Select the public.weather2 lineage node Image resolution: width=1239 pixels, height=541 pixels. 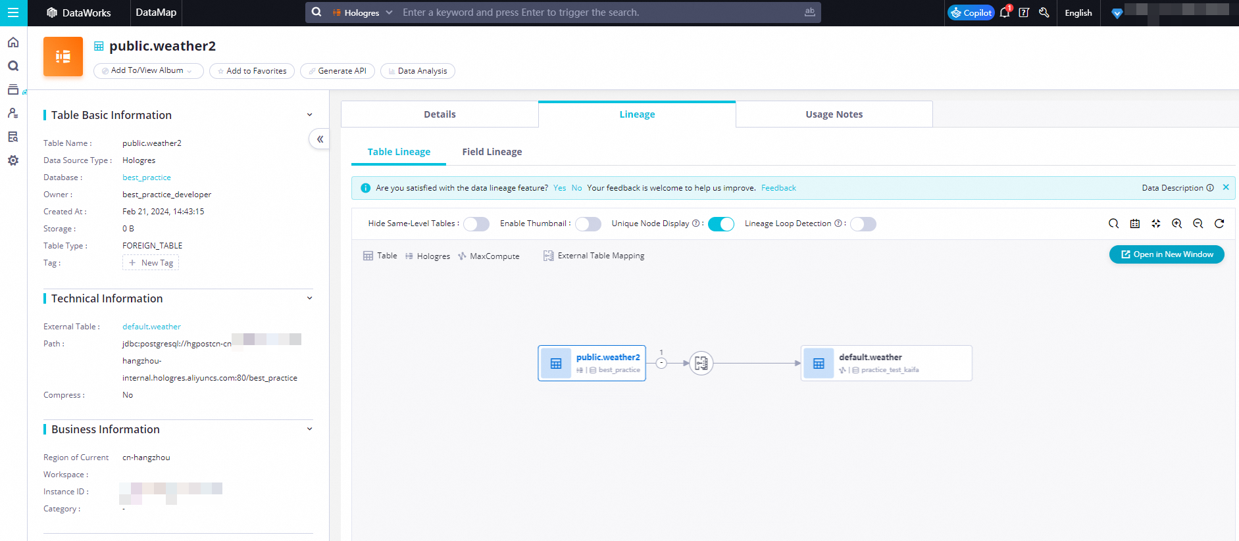click(592, 363)
